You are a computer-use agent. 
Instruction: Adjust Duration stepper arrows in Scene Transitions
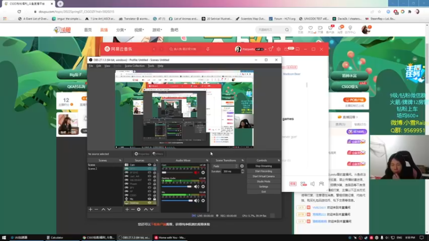pyautogui.click(x=242, y=171)
